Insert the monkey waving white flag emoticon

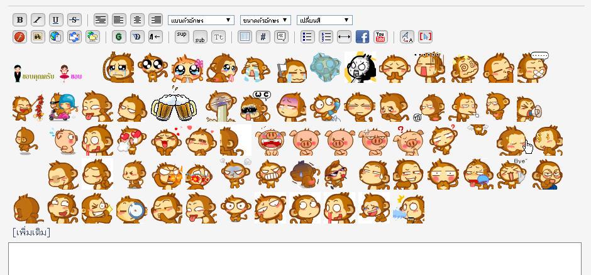(x=292, y=70)
